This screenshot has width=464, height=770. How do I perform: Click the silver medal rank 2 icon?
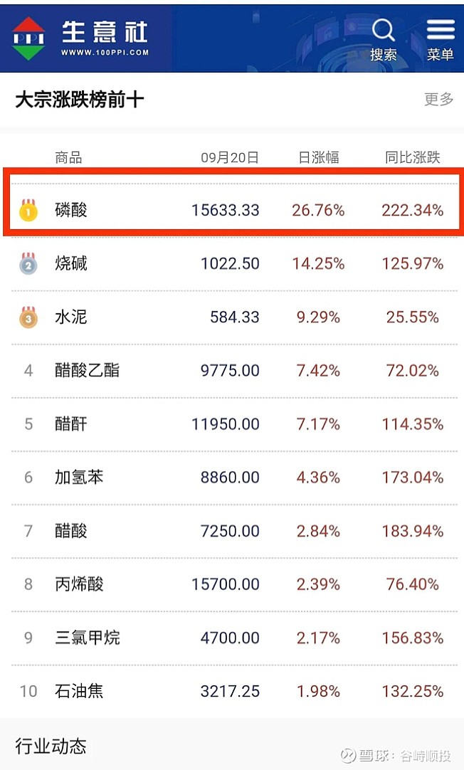tap(28, 263)
